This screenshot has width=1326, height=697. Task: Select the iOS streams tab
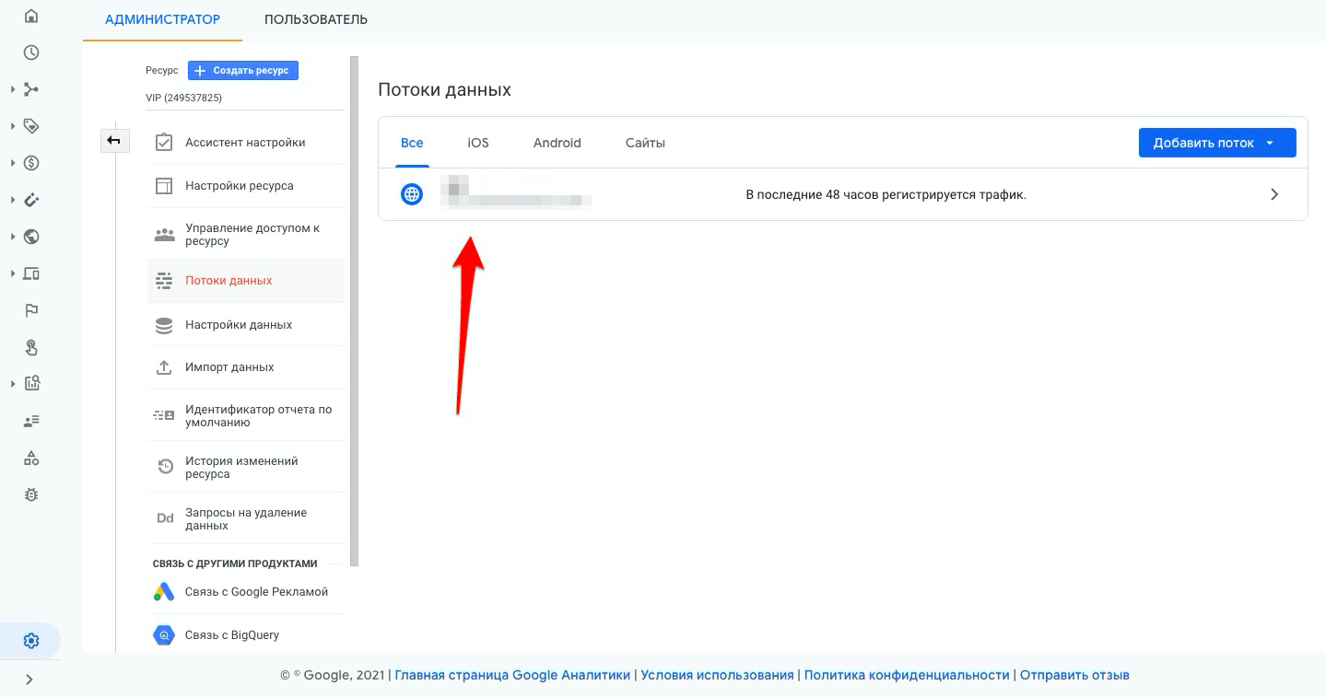(477, 143)
